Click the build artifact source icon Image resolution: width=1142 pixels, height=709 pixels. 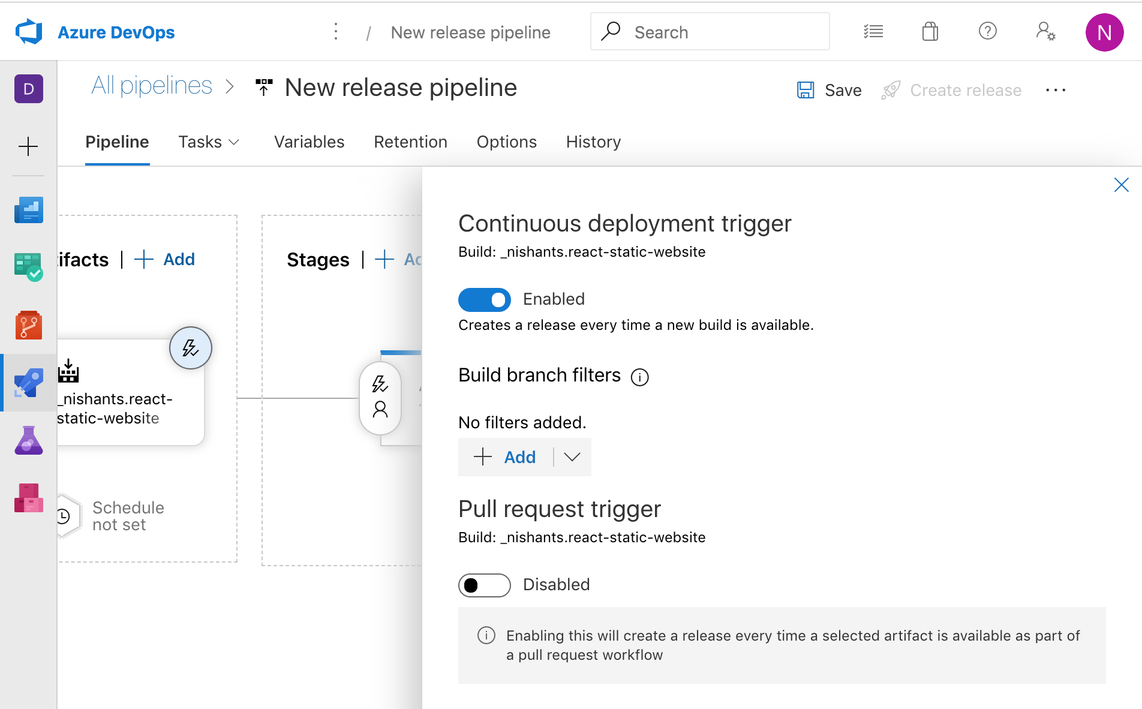tap(68, 371)
